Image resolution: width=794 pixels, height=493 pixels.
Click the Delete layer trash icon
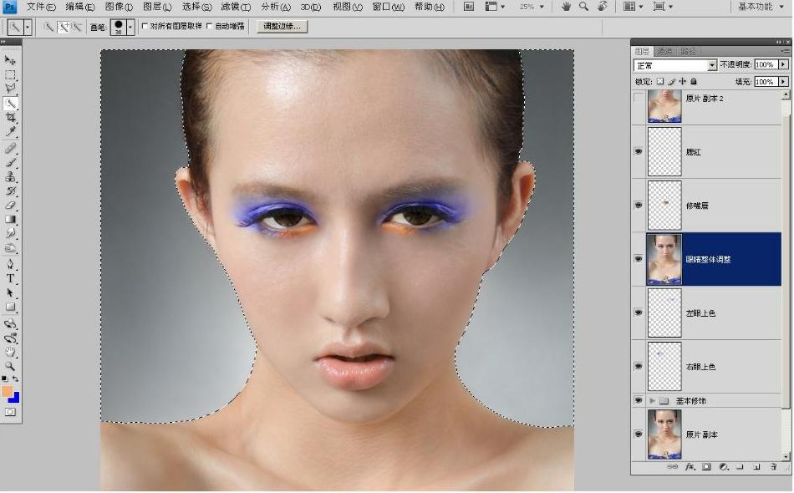pyautogui.click(x=773, y=467)
